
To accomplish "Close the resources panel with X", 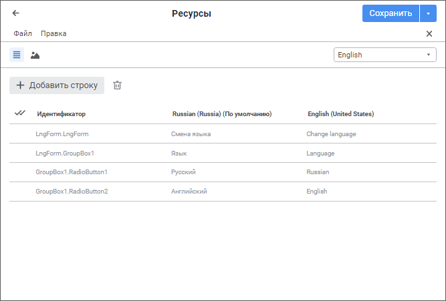I will [429, 33].
